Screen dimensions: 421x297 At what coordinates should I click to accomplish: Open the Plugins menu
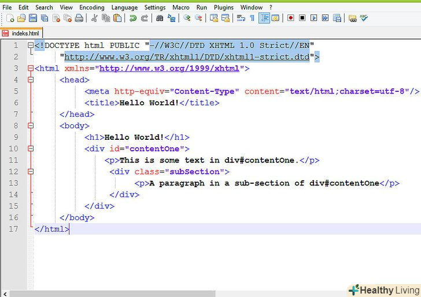click(x=224, y=8)
